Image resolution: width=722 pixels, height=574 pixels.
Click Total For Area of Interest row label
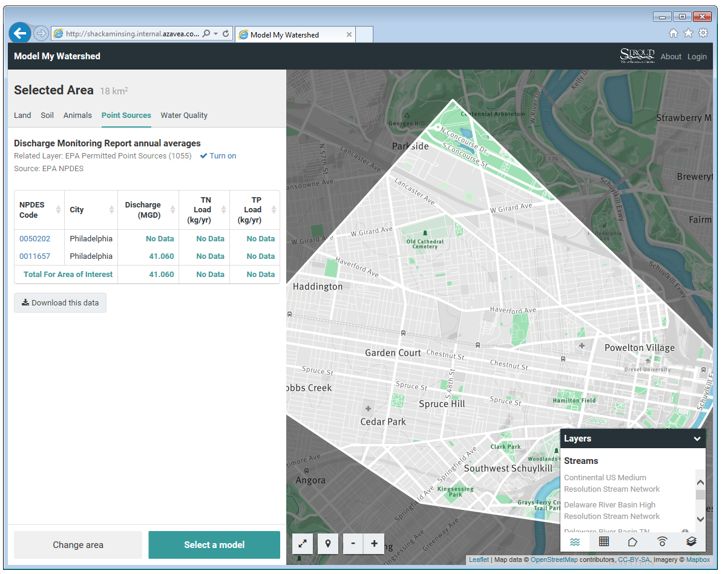tap(68, 274)
